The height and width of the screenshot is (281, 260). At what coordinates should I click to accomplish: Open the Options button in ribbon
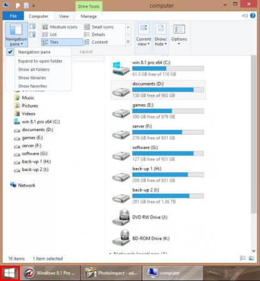[x=179, y=35]
